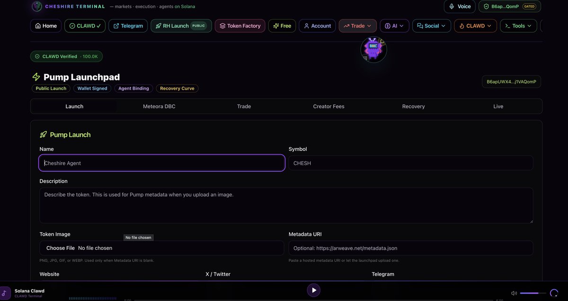Click the Solana Clawd track title
568x301 pixels.
point(29,291)
